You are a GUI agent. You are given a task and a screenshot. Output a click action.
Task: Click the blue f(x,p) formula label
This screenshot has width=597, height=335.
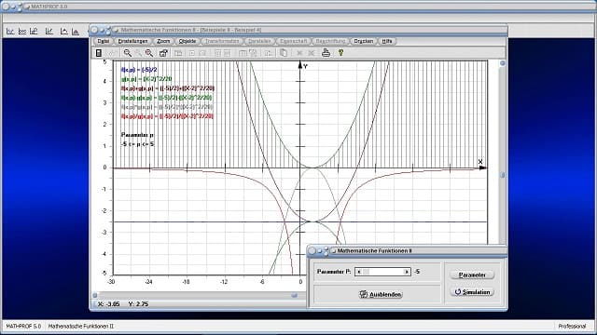click(139, 70)
